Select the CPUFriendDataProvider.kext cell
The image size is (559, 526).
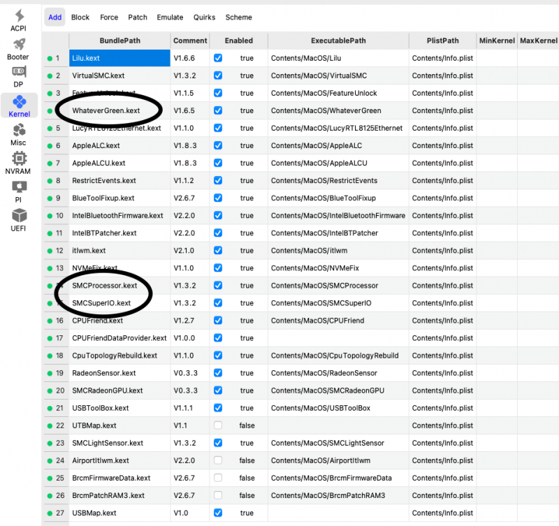[x=119, y=338]
